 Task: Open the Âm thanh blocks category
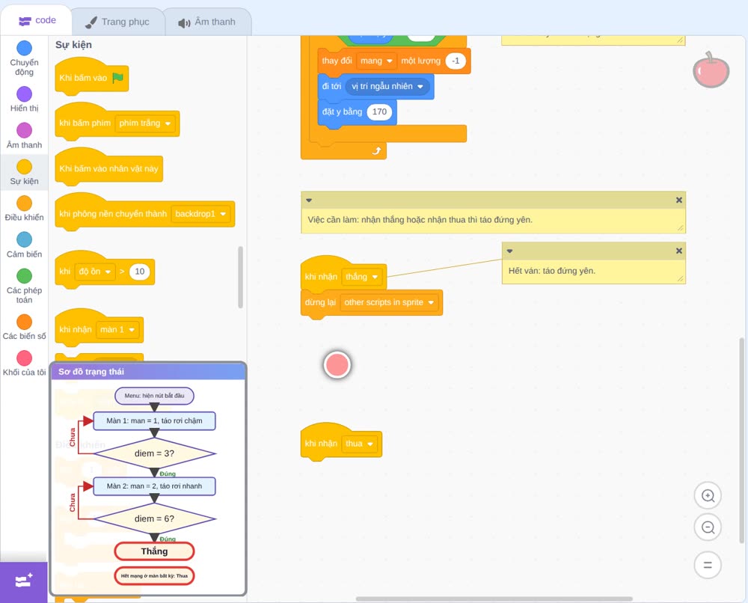25,135
